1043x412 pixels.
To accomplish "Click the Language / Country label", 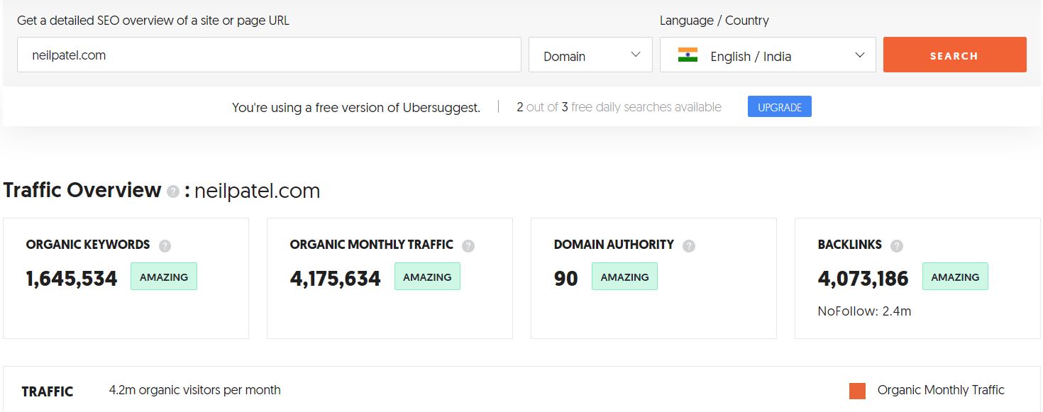I will coord(714,21).
